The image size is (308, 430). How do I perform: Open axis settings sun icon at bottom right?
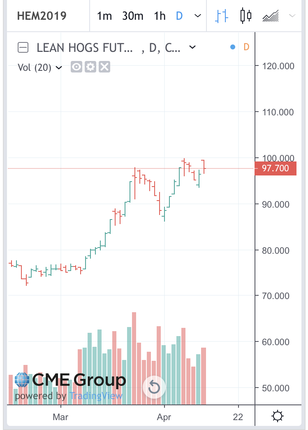pos(277,416)
